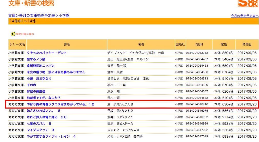Click the 発売日 column header
Viewport: 259px width, 142px height.
tap(247, 45)
